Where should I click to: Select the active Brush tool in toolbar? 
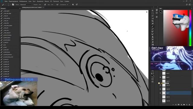[153, 26]
